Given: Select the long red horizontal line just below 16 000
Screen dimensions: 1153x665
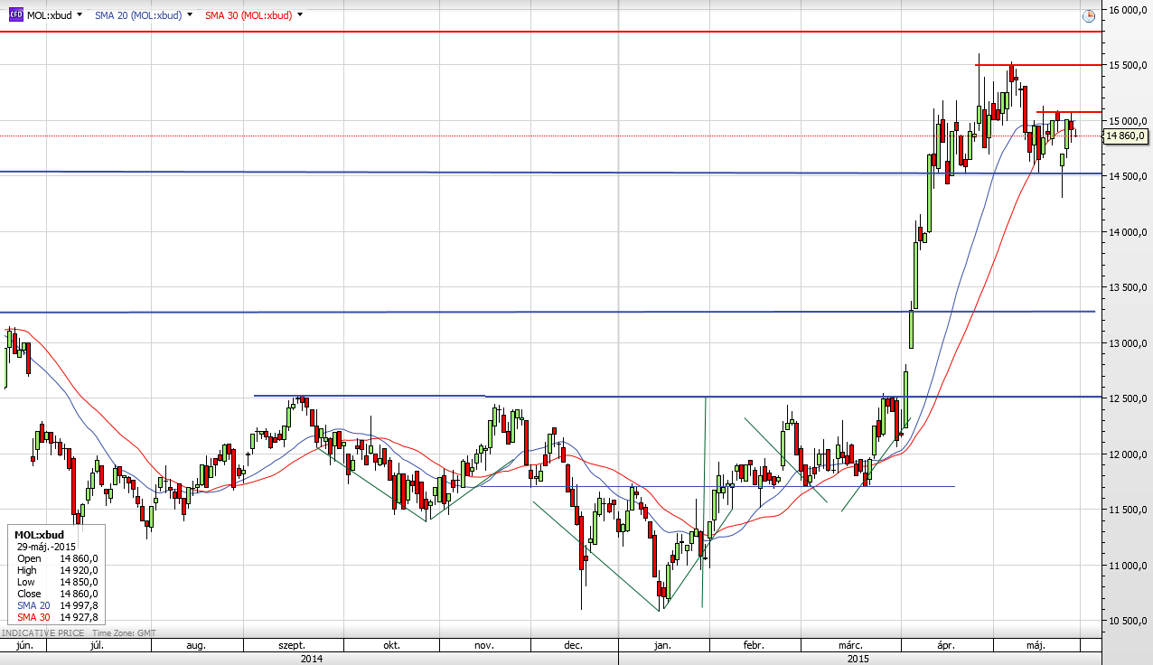Looking at the screenshot, I should (551, 32).
